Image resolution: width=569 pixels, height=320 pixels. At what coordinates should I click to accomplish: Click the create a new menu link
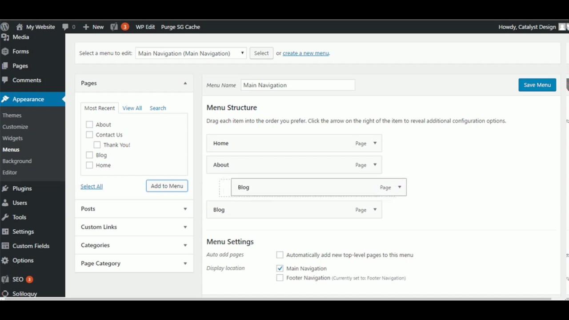(306, 53)
